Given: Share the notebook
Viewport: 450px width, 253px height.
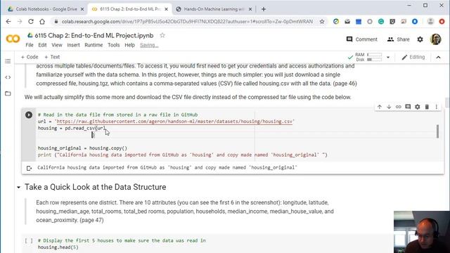Looking at the screenshot, I should tap(399, 39).
